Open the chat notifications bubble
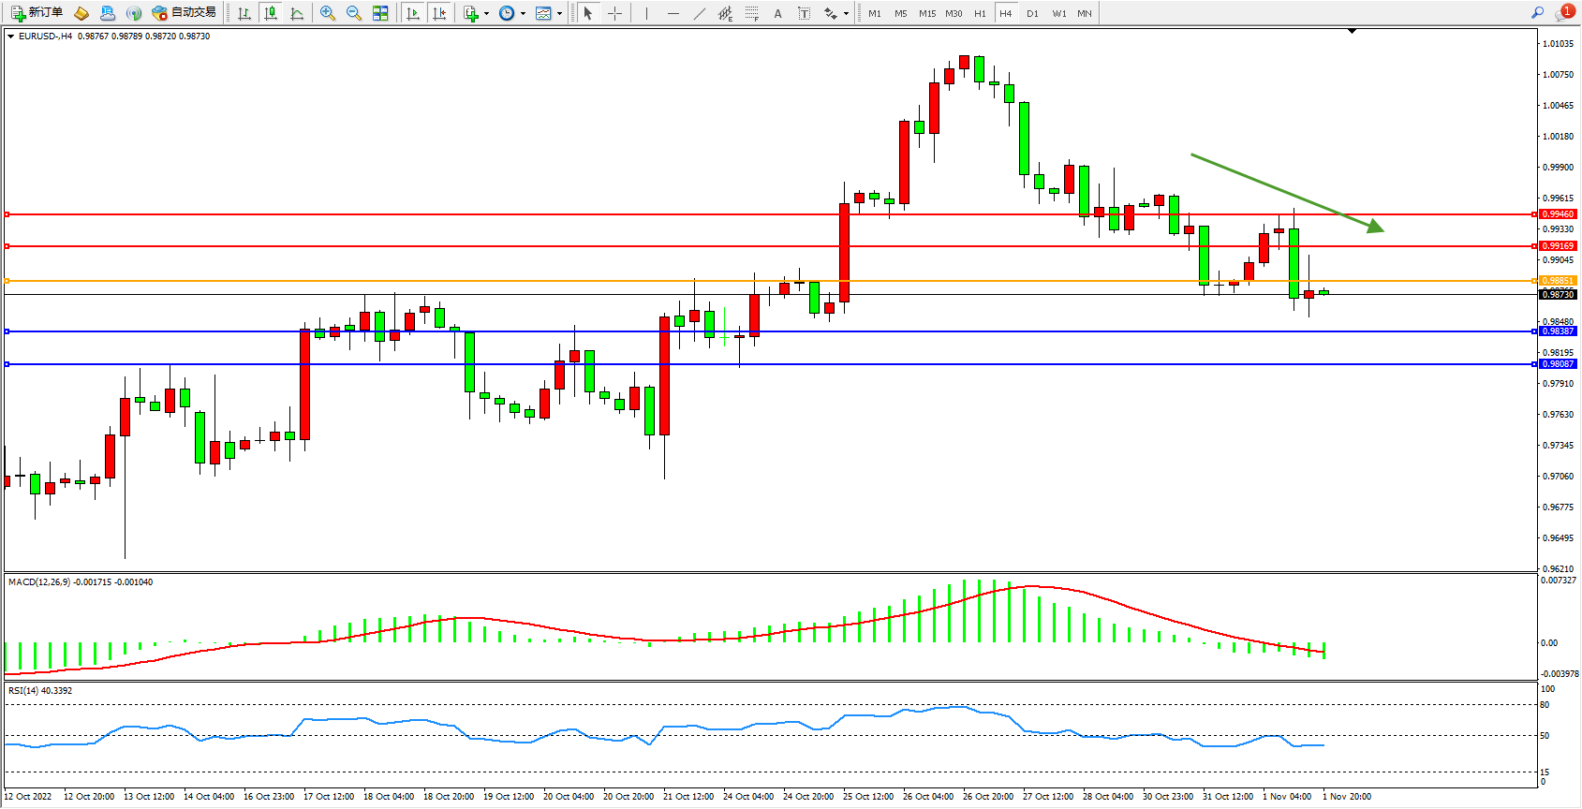The image size is (1582, 809). pos(1564,13)
